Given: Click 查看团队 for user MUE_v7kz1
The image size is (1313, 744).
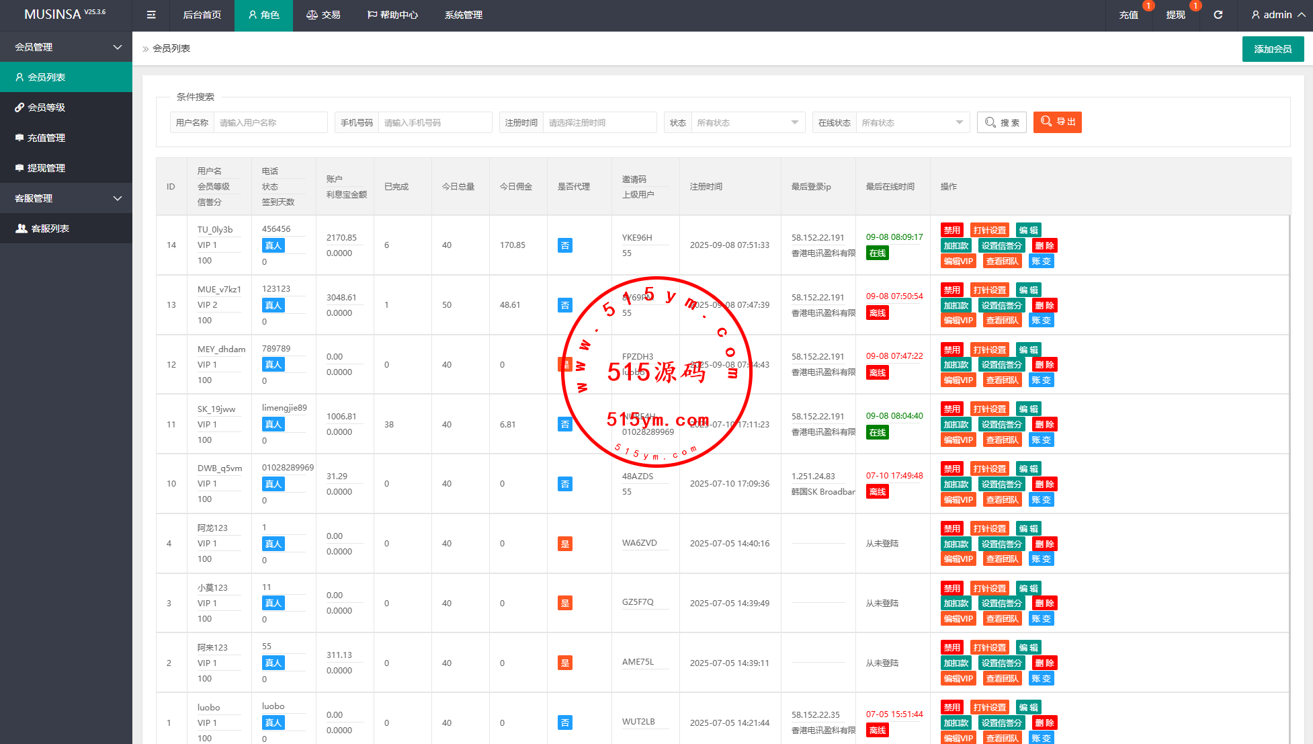Looking at the screenshot, I should pos(1002,321).
